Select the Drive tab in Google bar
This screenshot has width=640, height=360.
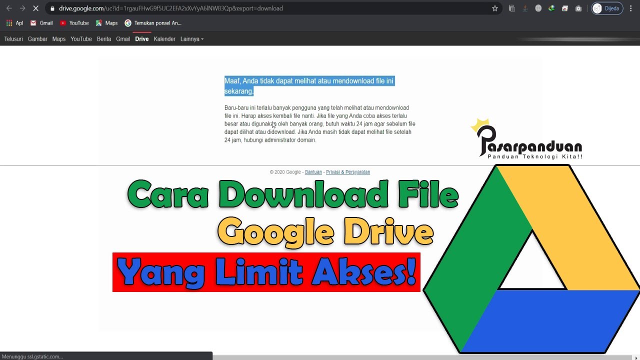[142, 39]
